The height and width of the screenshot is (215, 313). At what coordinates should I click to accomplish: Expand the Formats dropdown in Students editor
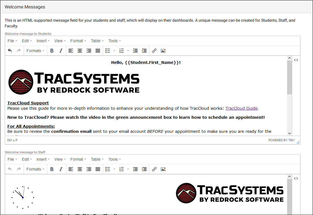(35, 51)
